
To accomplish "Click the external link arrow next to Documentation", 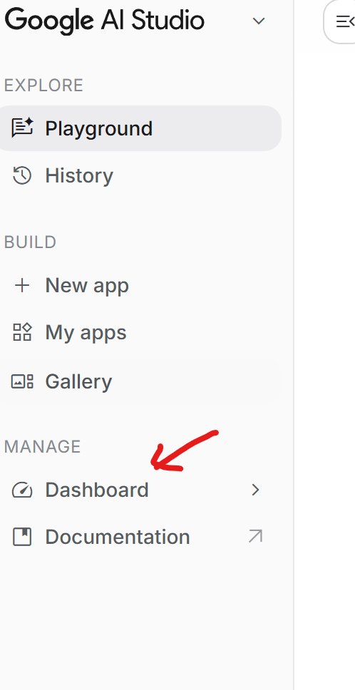I will (x=255, y=537).
